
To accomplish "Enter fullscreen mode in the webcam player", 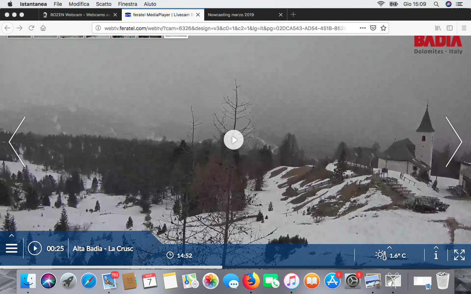I will (x=459, y=255).
